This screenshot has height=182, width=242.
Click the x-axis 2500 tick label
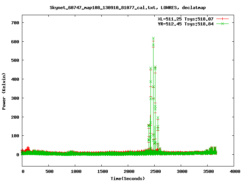point(155,171)
